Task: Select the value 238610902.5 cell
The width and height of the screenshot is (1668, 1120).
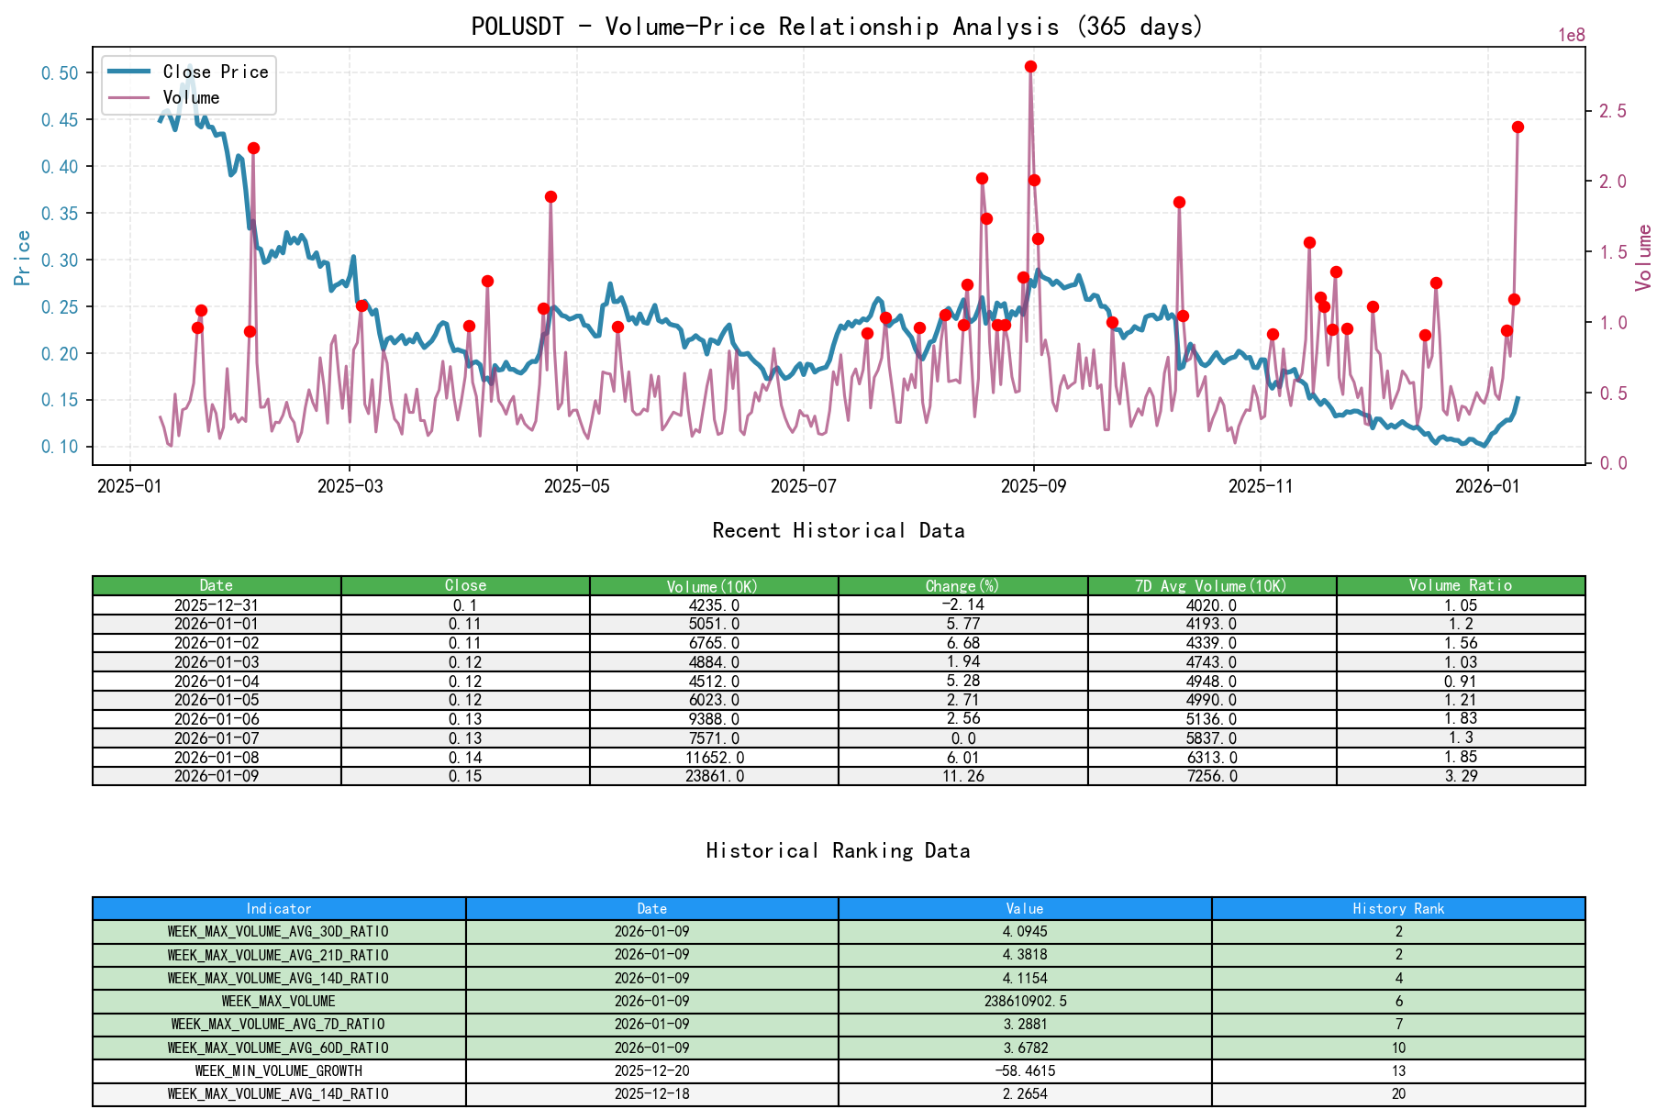Action: 1025,1002
